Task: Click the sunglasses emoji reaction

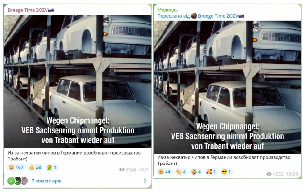Action: pos(226,172)
